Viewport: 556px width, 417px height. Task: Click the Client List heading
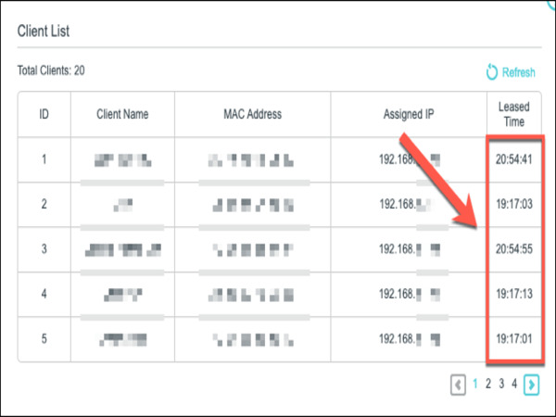point(44,31)
